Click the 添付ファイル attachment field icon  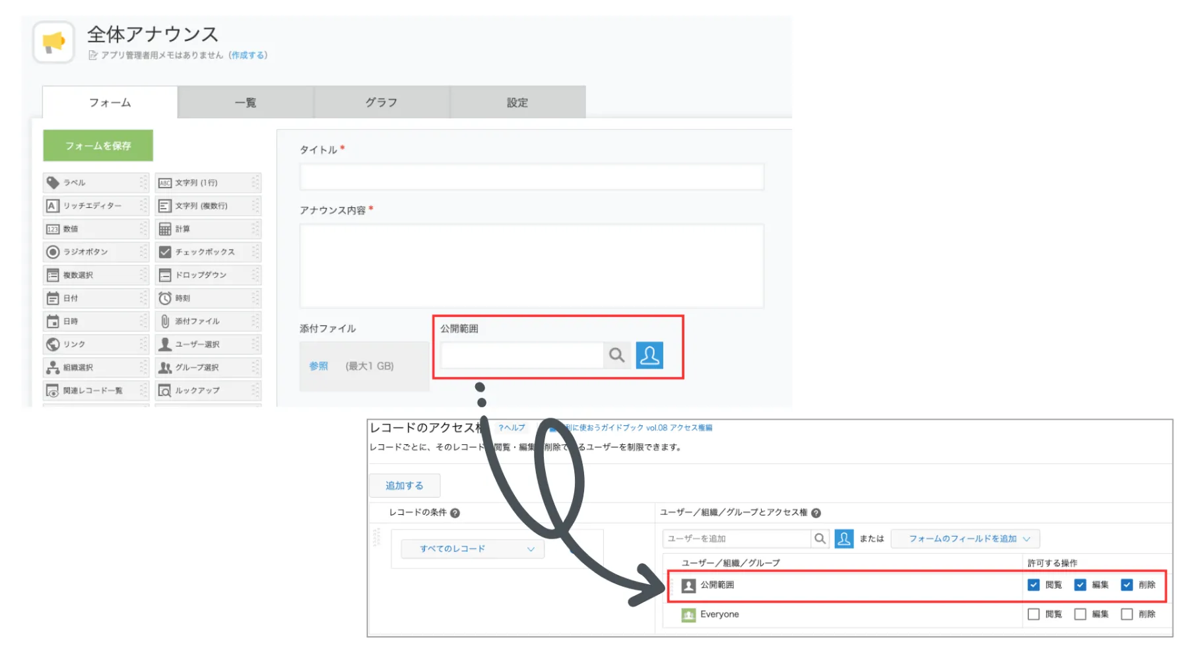[x=164, y=321]
